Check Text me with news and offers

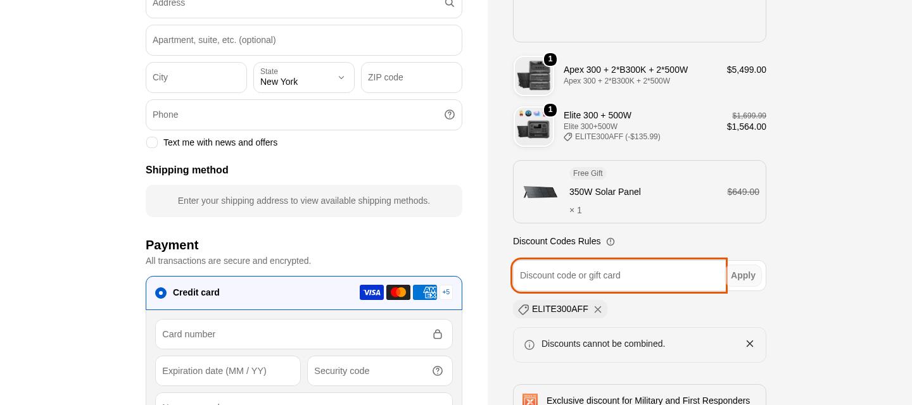pos(152,142)
